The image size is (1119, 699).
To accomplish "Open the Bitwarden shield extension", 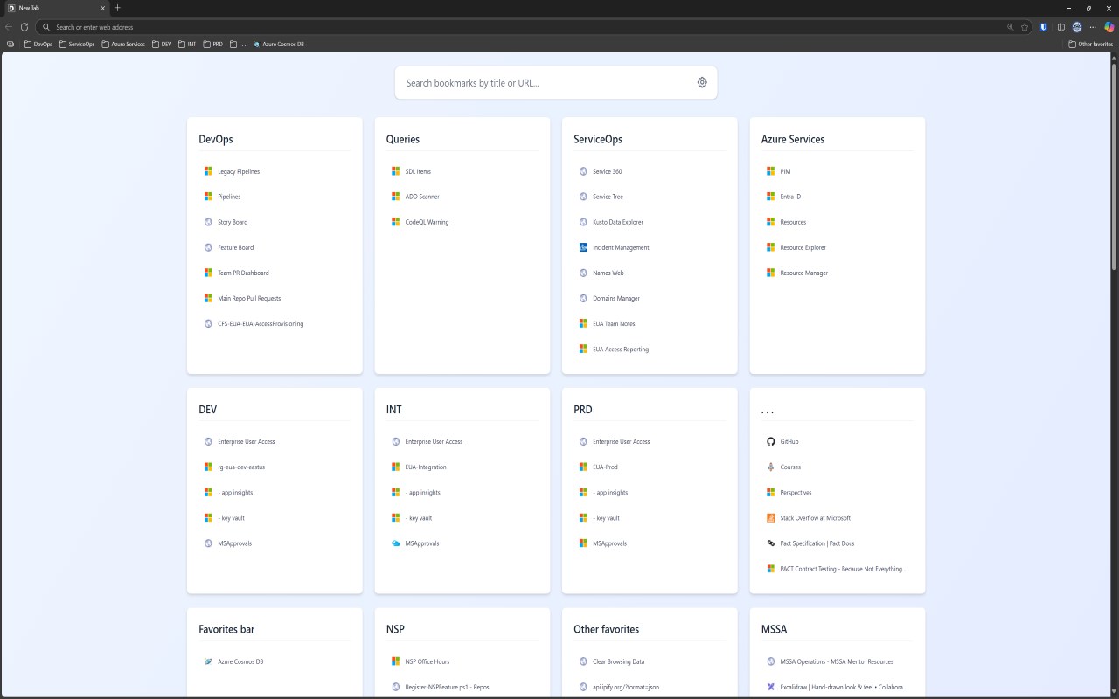I will [x=1044, y=27].
